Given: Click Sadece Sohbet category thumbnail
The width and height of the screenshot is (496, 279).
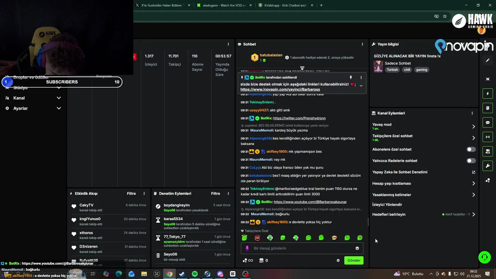Looking at the screenshot, I should coord(378,67).
